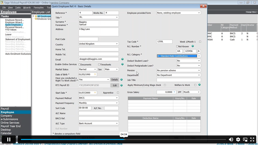Screen dimensions: 258x145
Task: Expand the Payment Method dropdown
Action: (117, 98)
